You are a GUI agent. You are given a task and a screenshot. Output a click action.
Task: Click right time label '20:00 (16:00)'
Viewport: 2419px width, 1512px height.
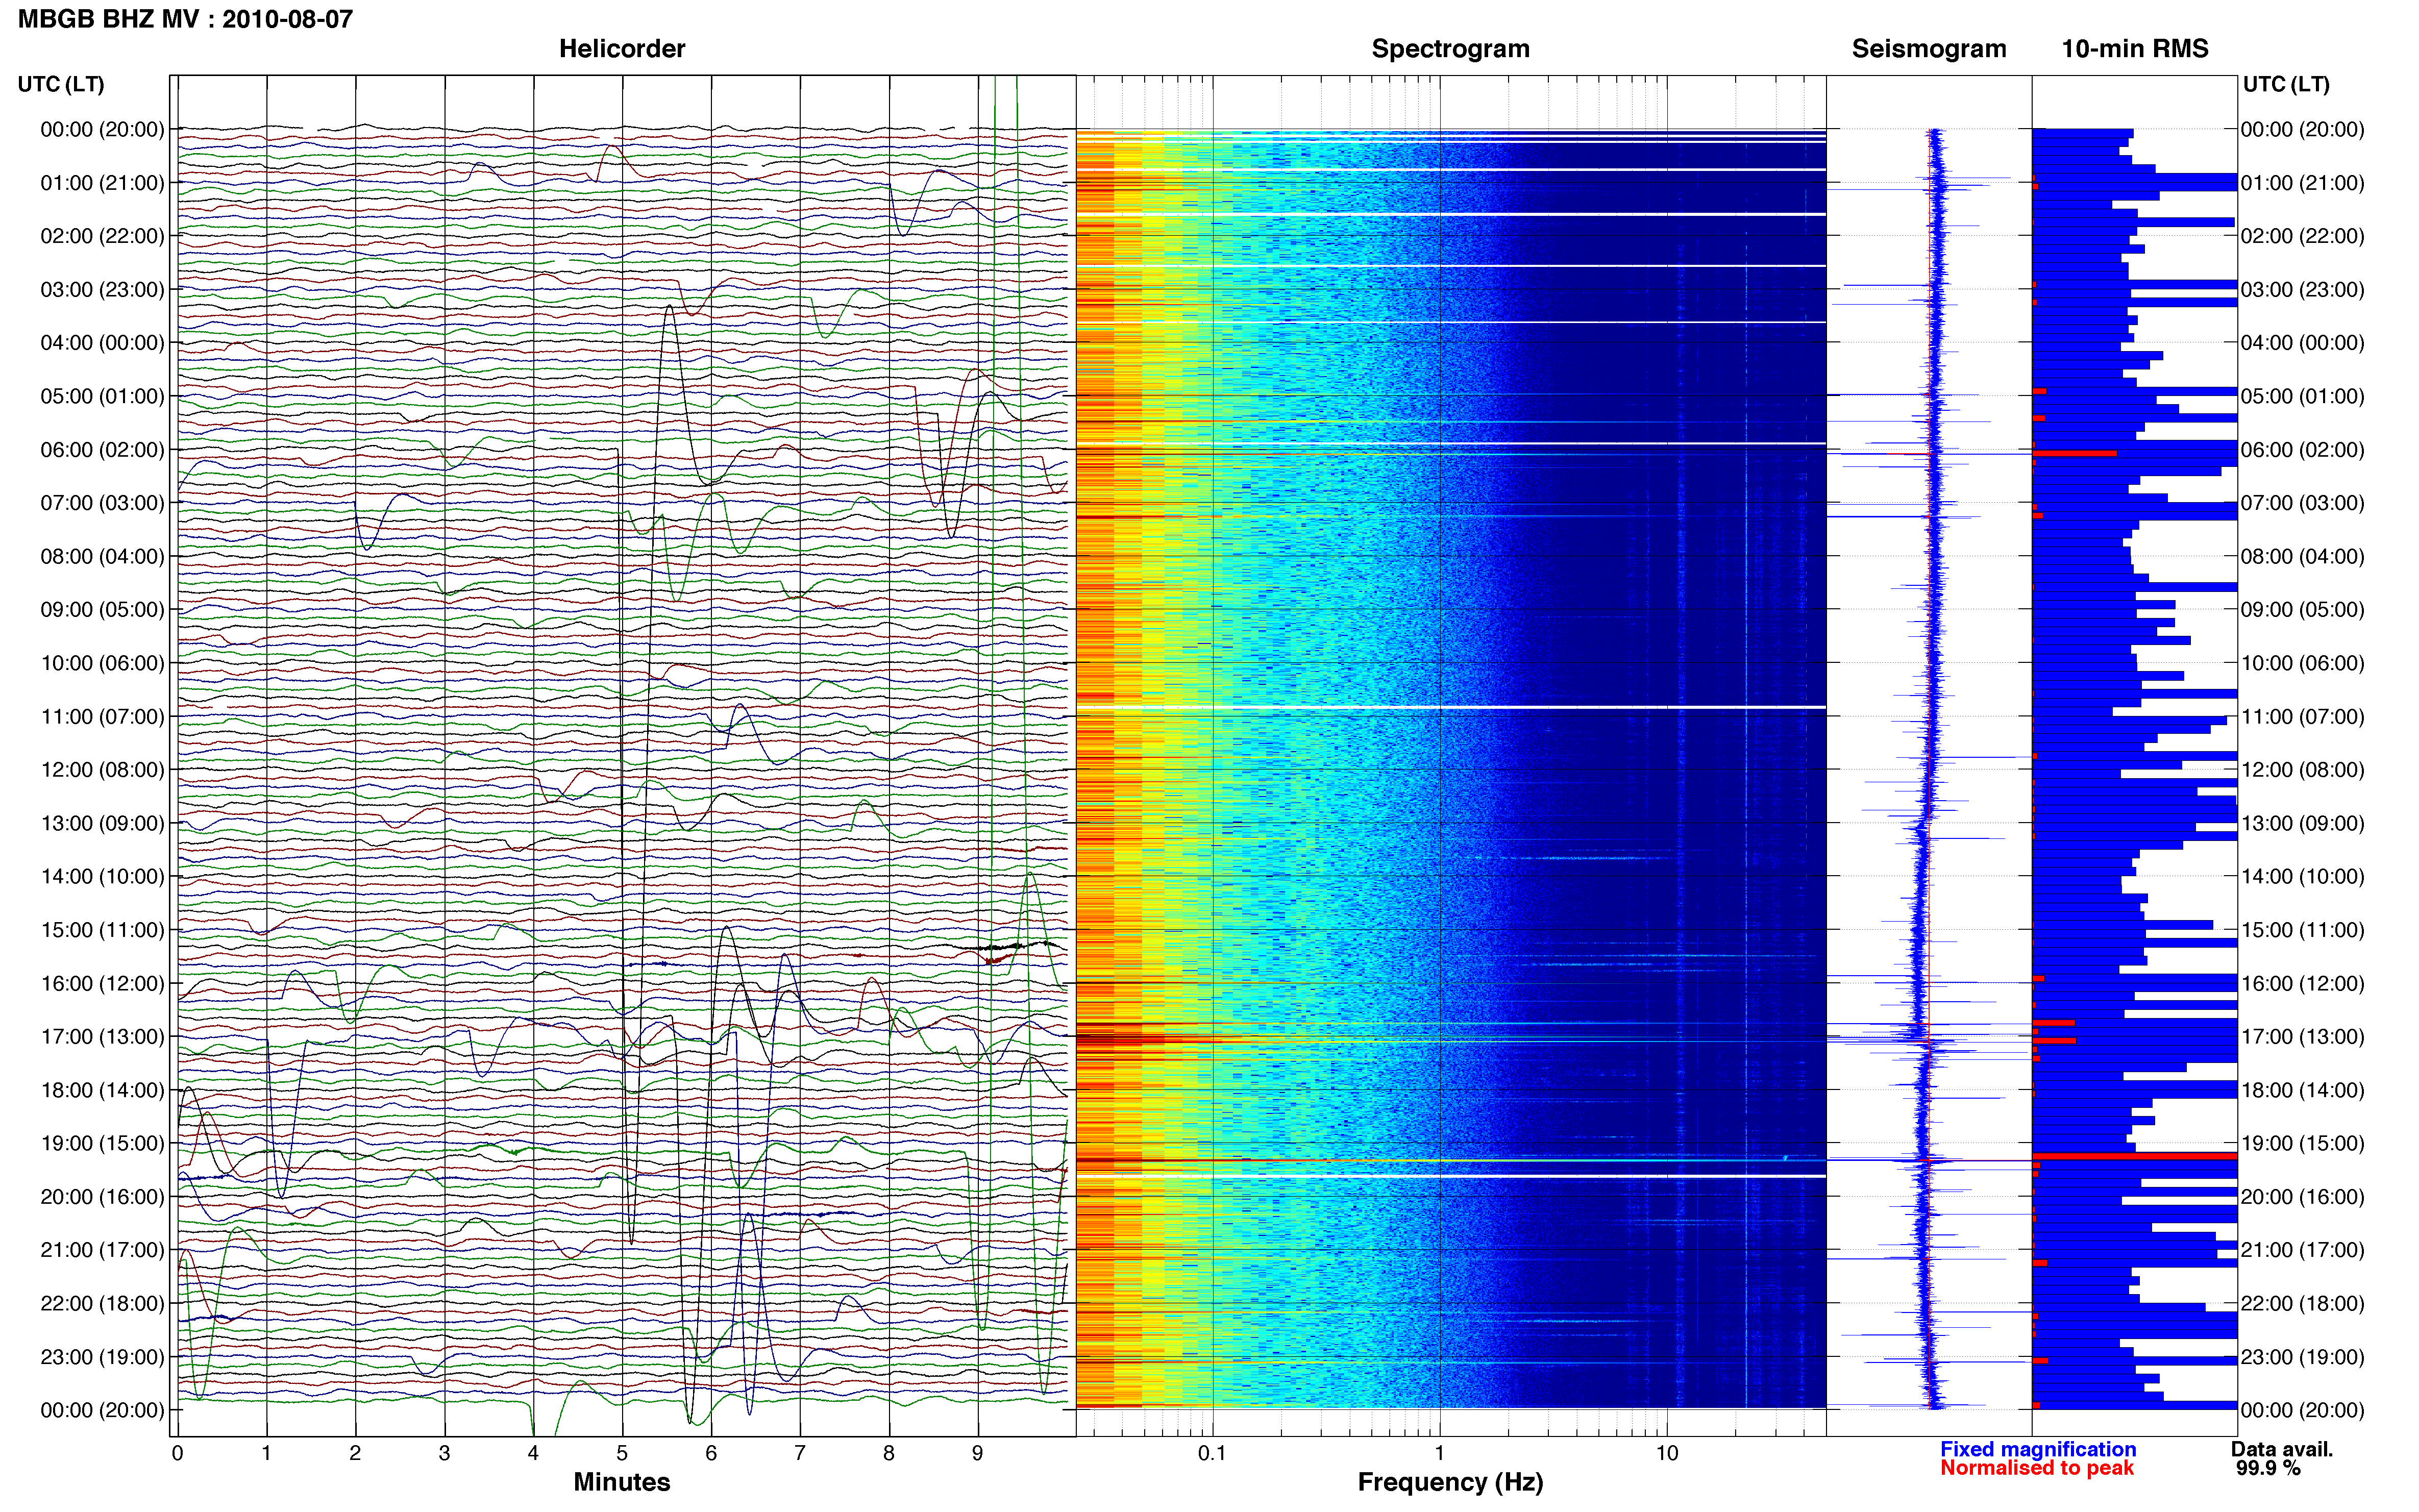click(2302, 1197)
